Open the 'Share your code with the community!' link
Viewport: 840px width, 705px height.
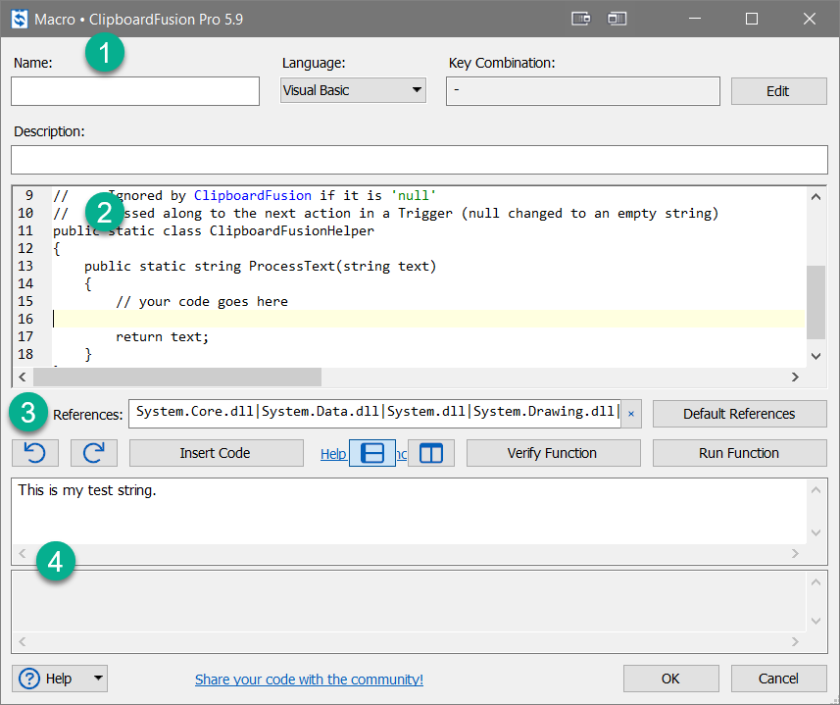coord(309,680)
